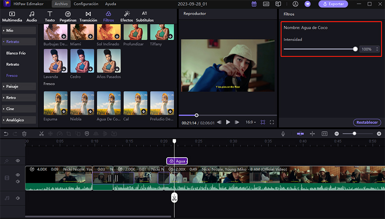Image resolution: width=385 pixels, height=219 pixels.
Task: Open the Efectos tab
Action: pyautogui.click(x=127, y=17)
